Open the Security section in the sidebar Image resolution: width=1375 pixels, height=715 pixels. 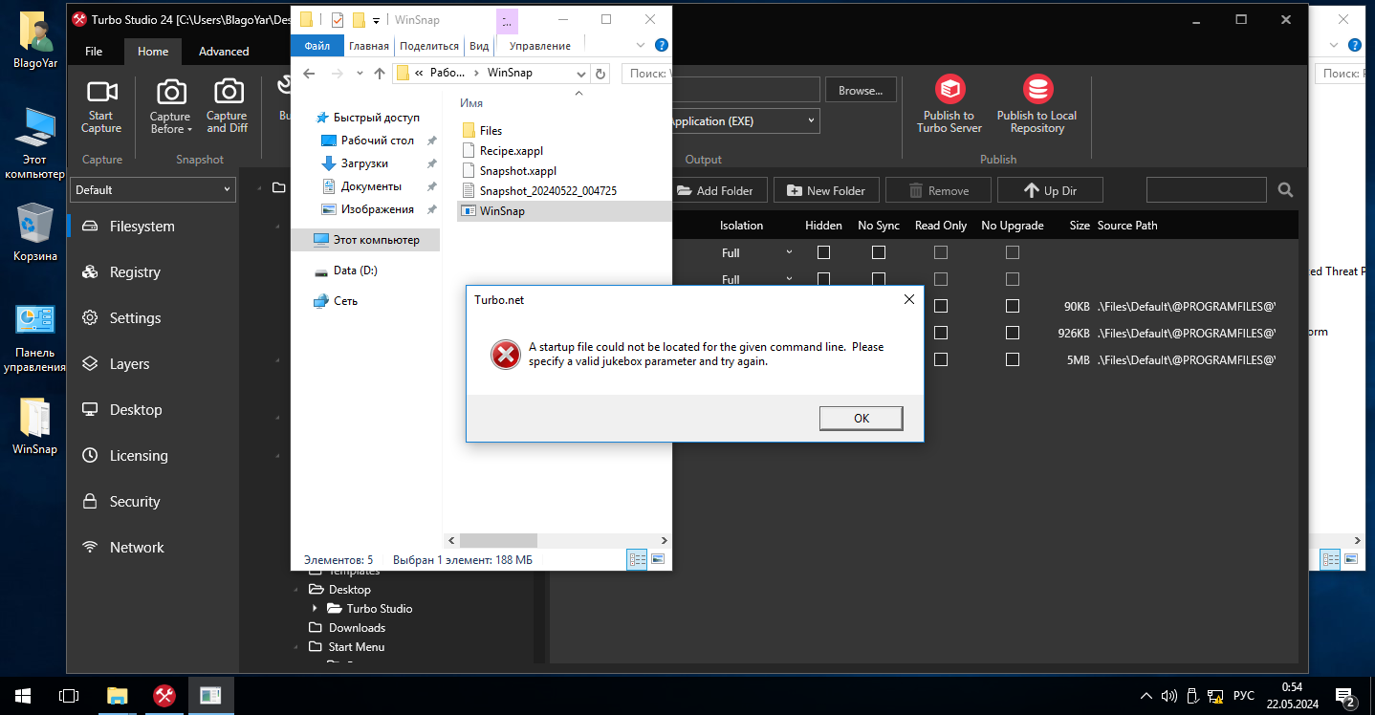pyautogui.click(x=135, y=502)
